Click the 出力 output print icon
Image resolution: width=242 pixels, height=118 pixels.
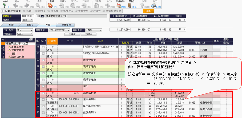(154, 5)
